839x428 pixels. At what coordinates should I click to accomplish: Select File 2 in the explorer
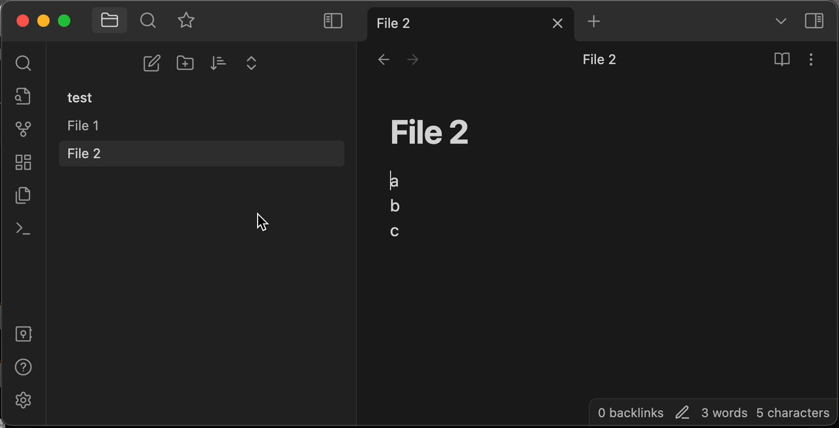pyautogui.click(x=202, y=153)
